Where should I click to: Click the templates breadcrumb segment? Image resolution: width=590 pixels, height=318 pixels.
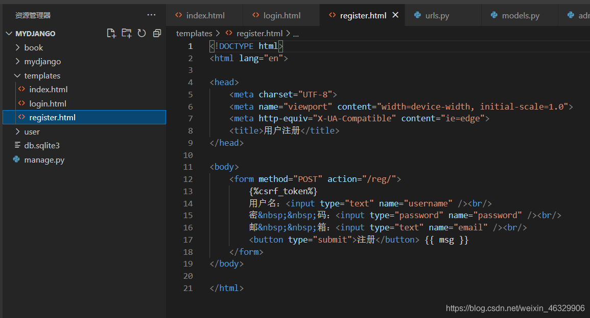(194, 33)
